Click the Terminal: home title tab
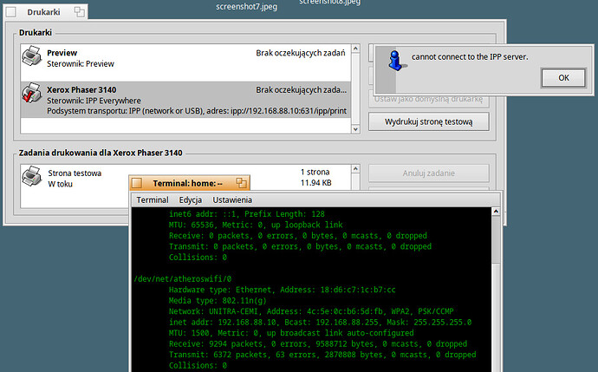 188,184
